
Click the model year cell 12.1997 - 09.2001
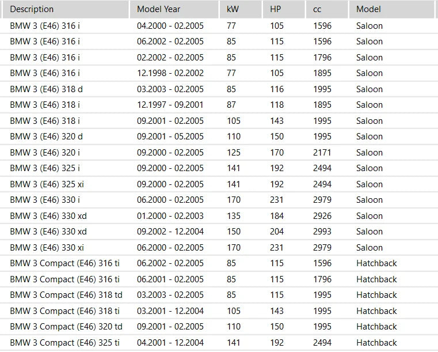[x=170, y=105]
